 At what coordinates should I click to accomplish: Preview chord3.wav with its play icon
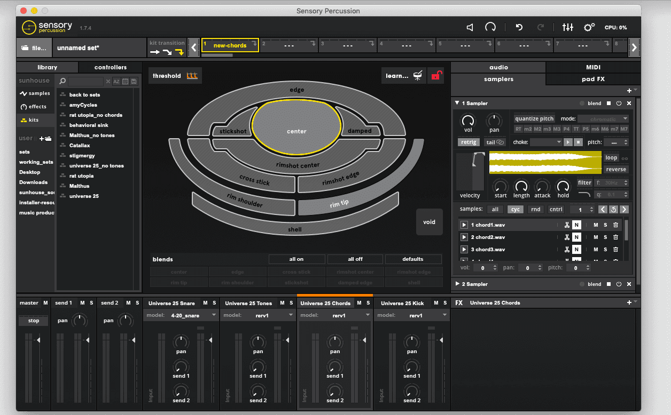pyautogui.click(x=464, y=249)
